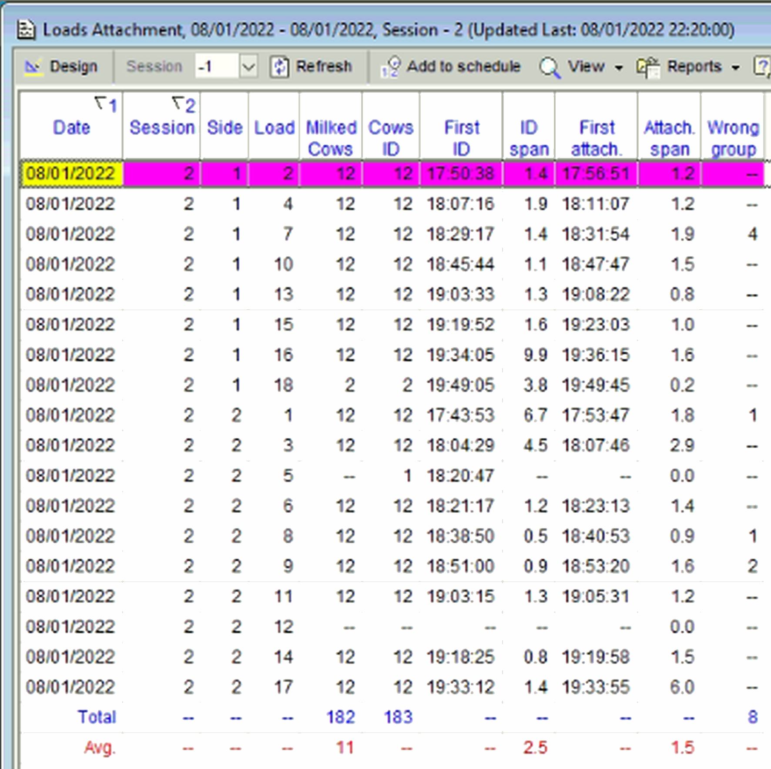Open the Session combo box arrow
The image size is (771, 769).
coord(248,67)
